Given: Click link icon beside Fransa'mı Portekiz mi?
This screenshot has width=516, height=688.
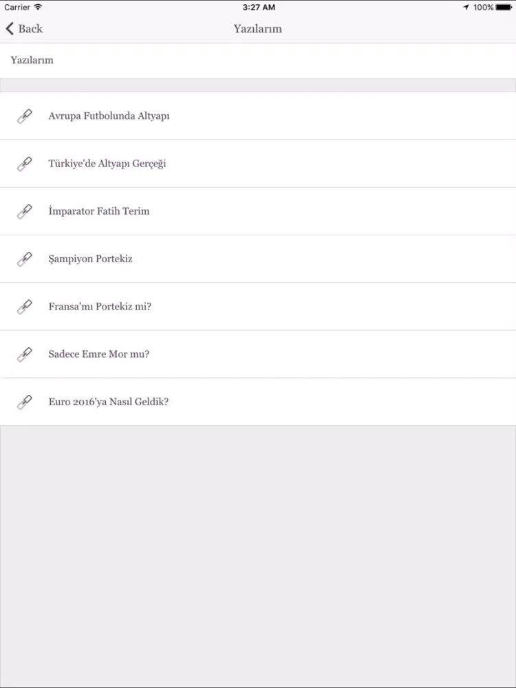Looking at the screenshot, I should pyautogui.click(x=25, y=307).
